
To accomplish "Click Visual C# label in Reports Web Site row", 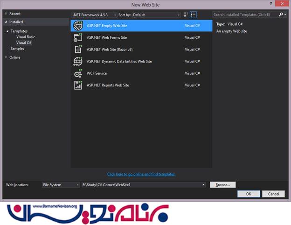I will (x=192, y=85).
